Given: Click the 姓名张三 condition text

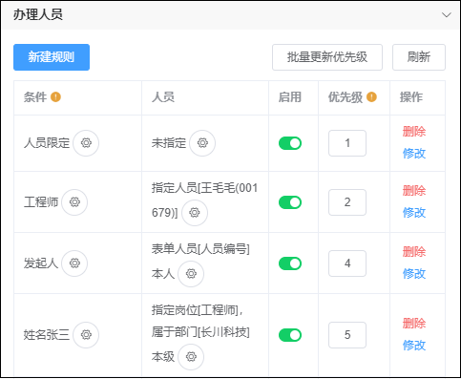Looking at the screenshot, I should [47, 335].
